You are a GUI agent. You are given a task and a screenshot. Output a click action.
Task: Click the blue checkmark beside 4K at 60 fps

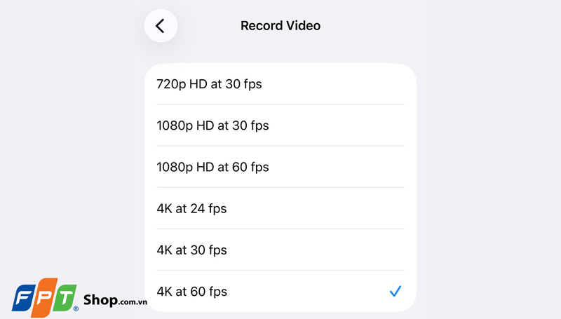pos(396,291)
